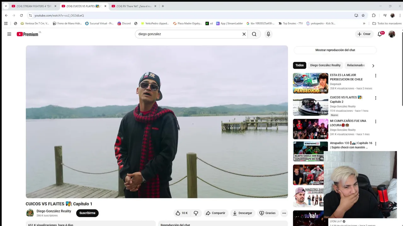Subscribe with the Suscribirme button
Image resolution: width=403 pixels, height=226 pixels.
88,213
